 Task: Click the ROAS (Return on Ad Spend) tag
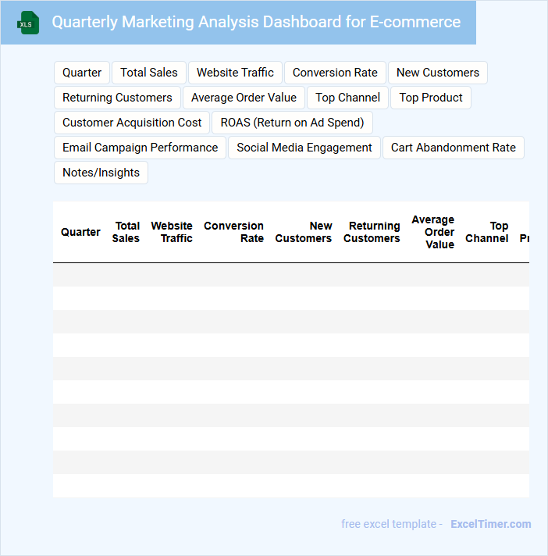coord(292,123)
